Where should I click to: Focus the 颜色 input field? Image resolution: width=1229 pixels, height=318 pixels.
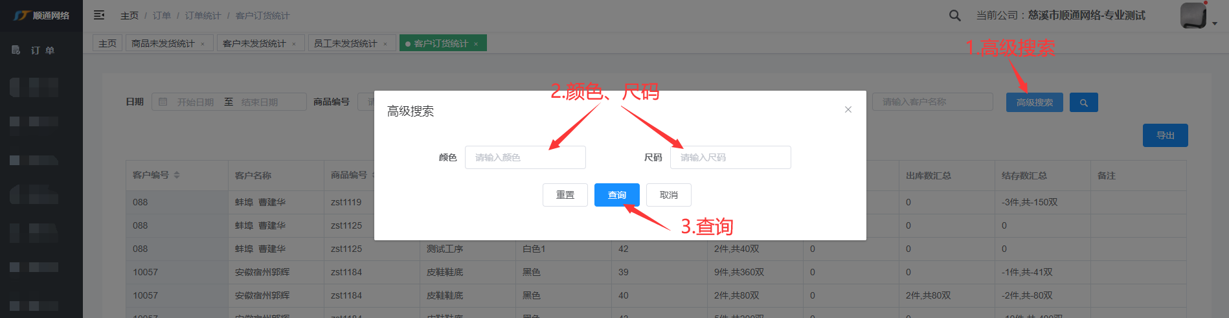click(524, 157)
